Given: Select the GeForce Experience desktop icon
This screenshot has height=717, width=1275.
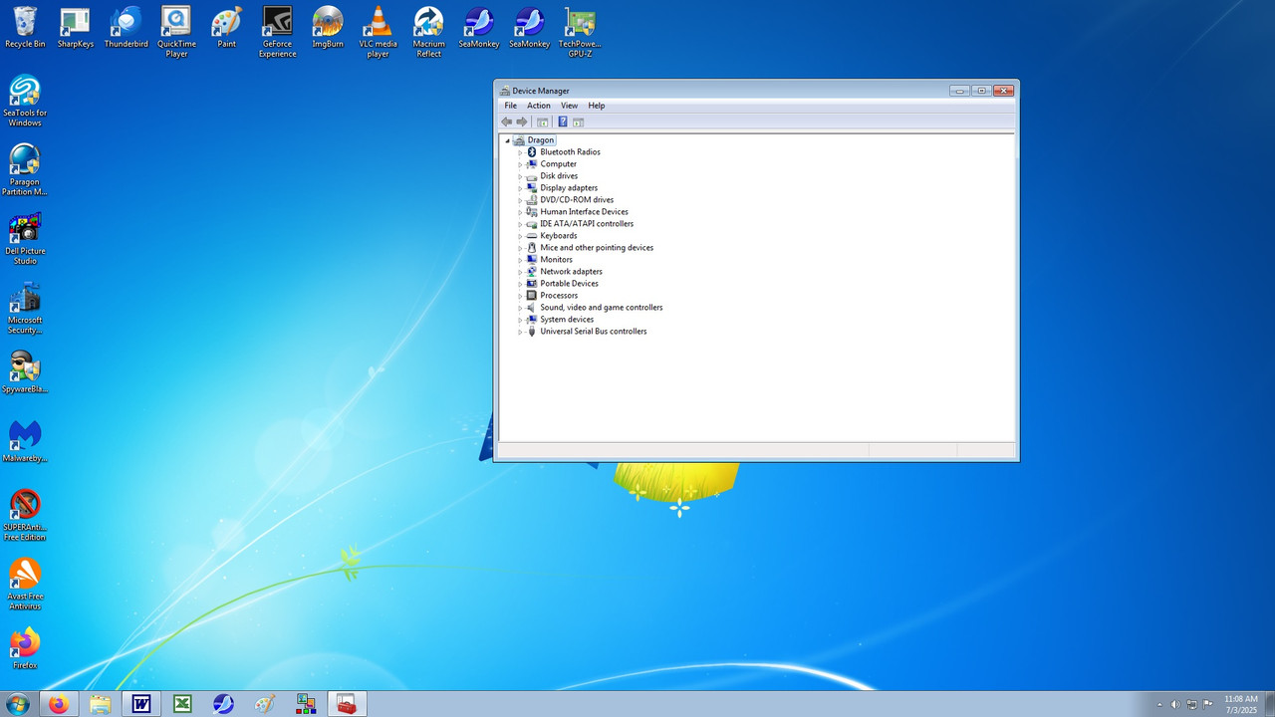Looking at the screenshot, I should [x=277, y=31].
